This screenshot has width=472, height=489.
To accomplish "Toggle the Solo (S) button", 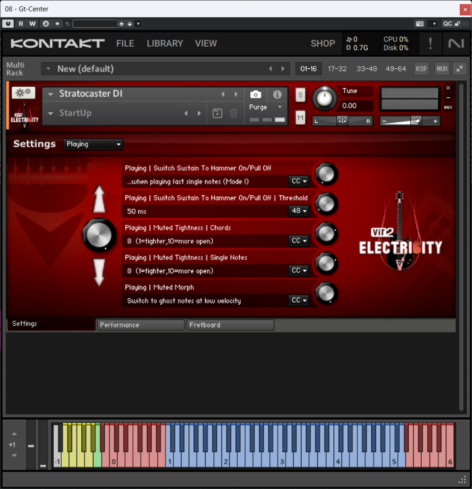I will click(x=300, y=94).
